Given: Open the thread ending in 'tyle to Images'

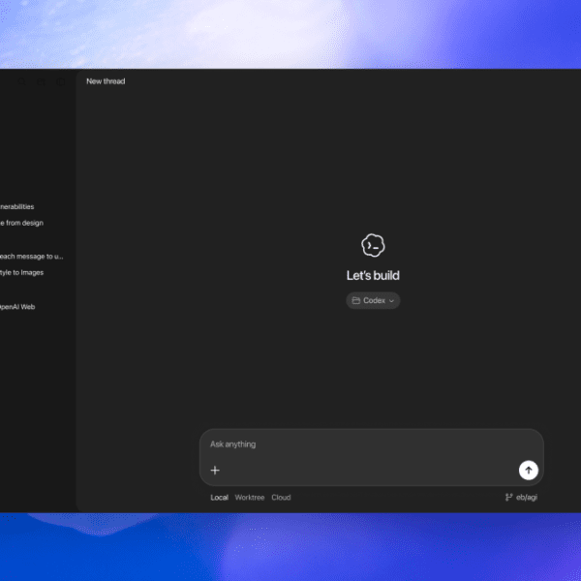Looking at the screenshot, I should [x=22, y=273].
